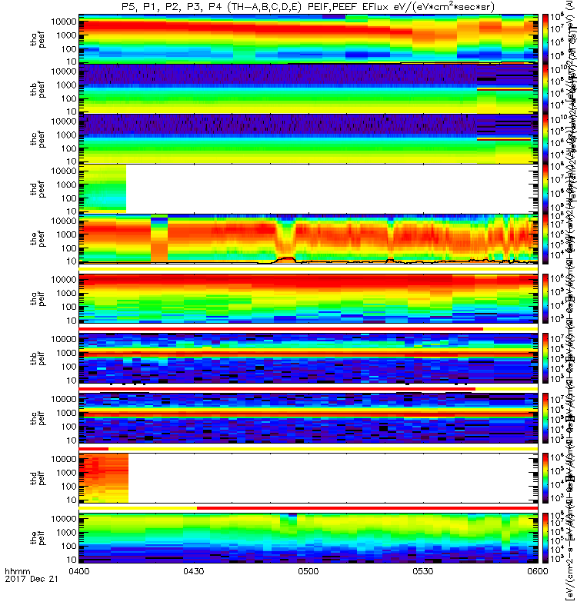Click the tha peif panel color bar
The height and width of the screenshot is (615, 577).
[545, 298]
